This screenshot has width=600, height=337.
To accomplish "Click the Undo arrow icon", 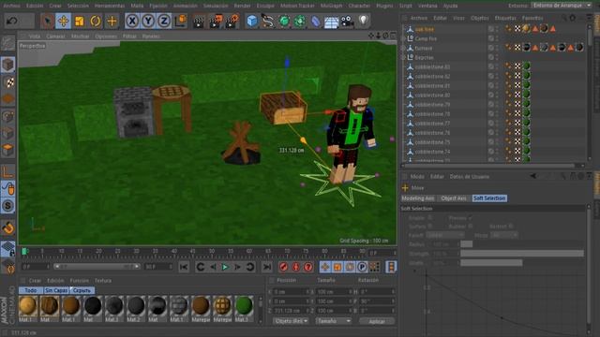I will [x=12, y=21].
